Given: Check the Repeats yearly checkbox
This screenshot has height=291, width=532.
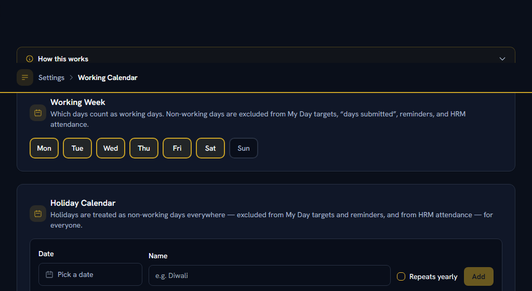Looking at the screenshot, I should 401,276.
